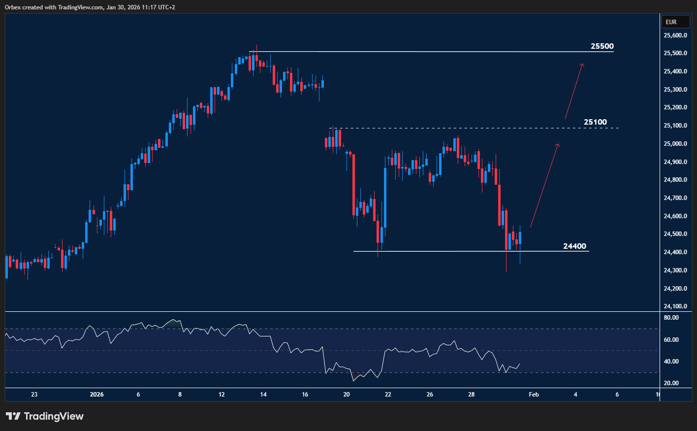Click the Feb label on time axis
Image resolution: width=697 pixels, height=431 pixels.
coord(534,395)
